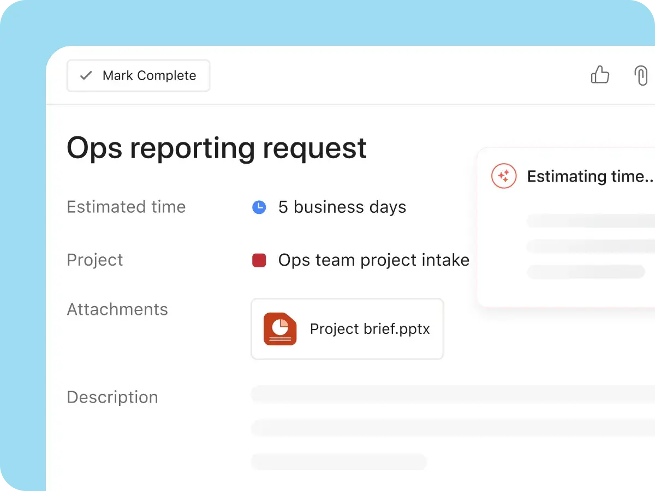
Task: Click the Attachments field label
Action: pyautogui.click(x=117, y=309)
